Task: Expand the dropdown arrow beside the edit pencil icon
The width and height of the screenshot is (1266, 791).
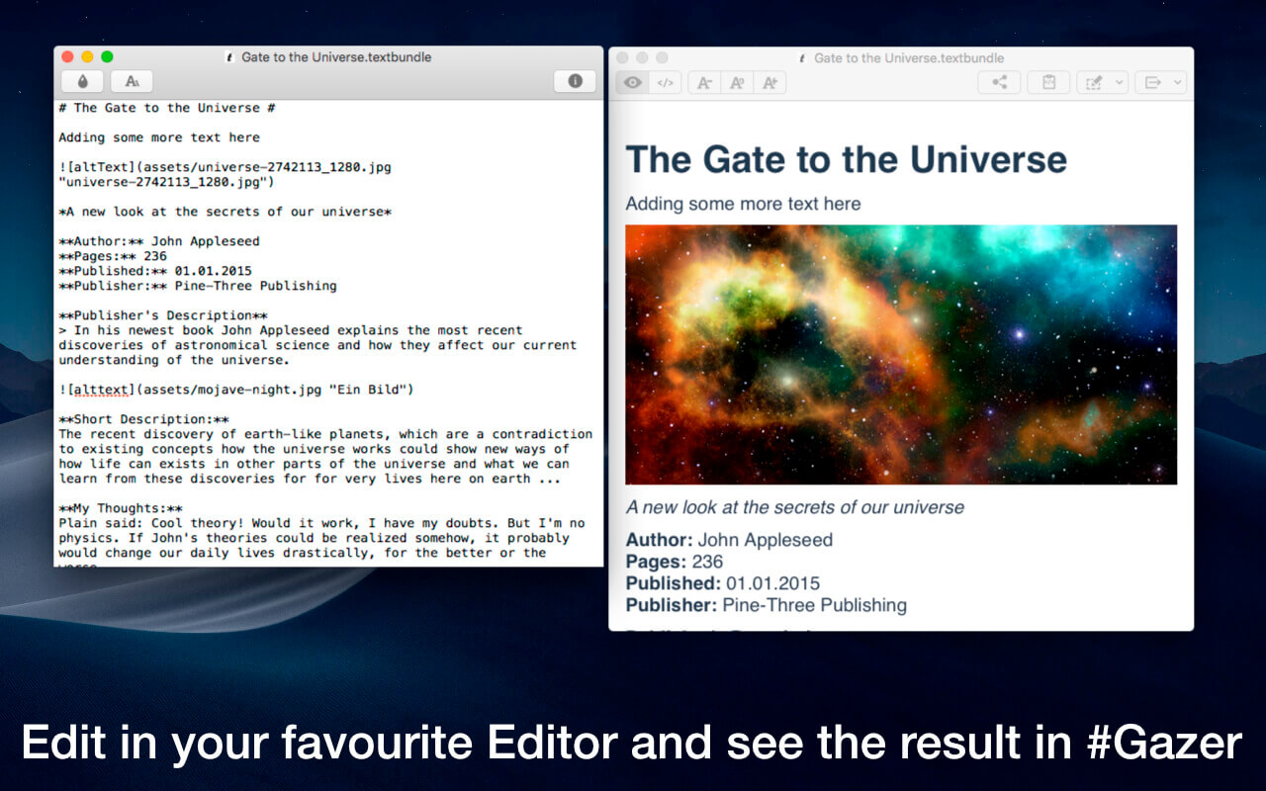Action: (1120, 83)
